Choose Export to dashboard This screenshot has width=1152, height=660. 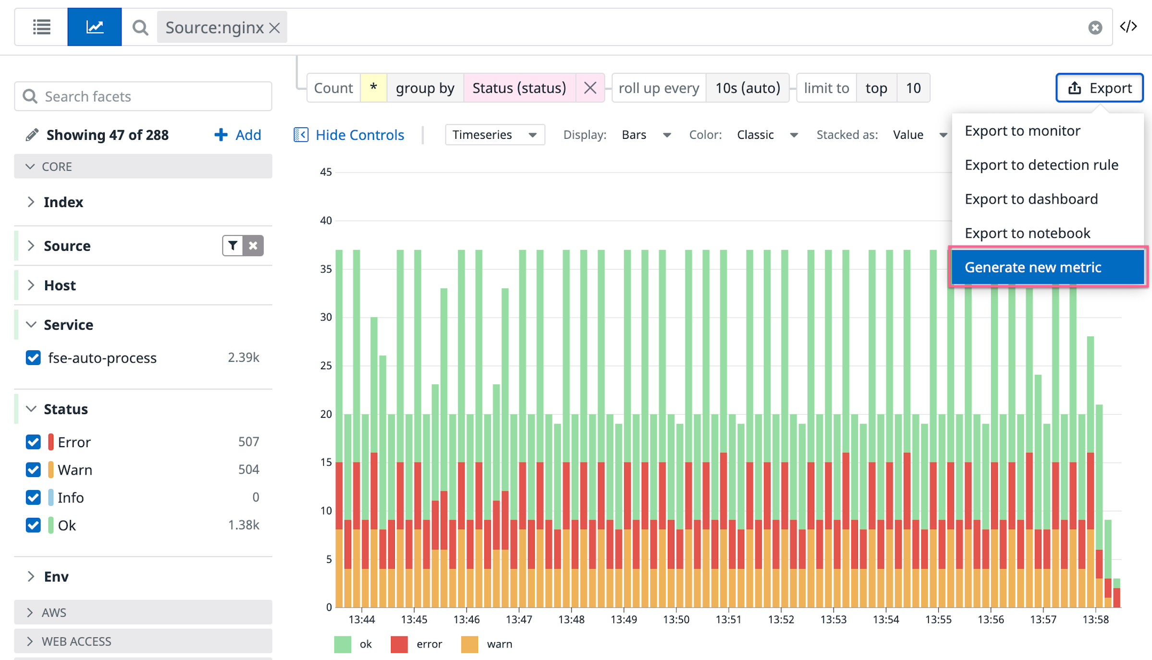click(1031, 199)
